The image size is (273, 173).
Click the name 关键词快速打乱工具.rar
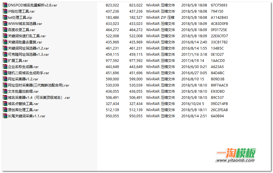point(27,36)
